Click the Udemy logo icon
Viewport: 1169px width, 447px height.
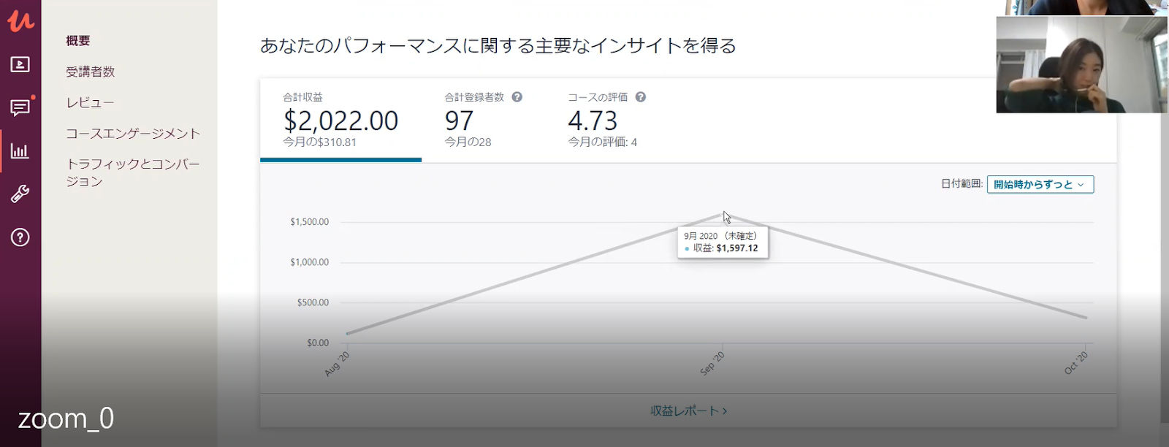pyautogui.click(x=20, y=20)
